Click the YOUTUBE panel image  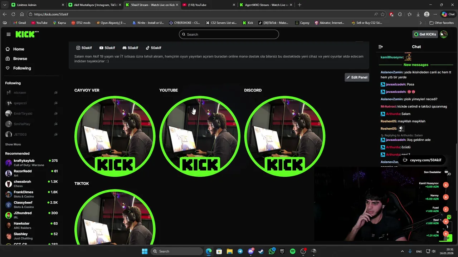(200, 136)
